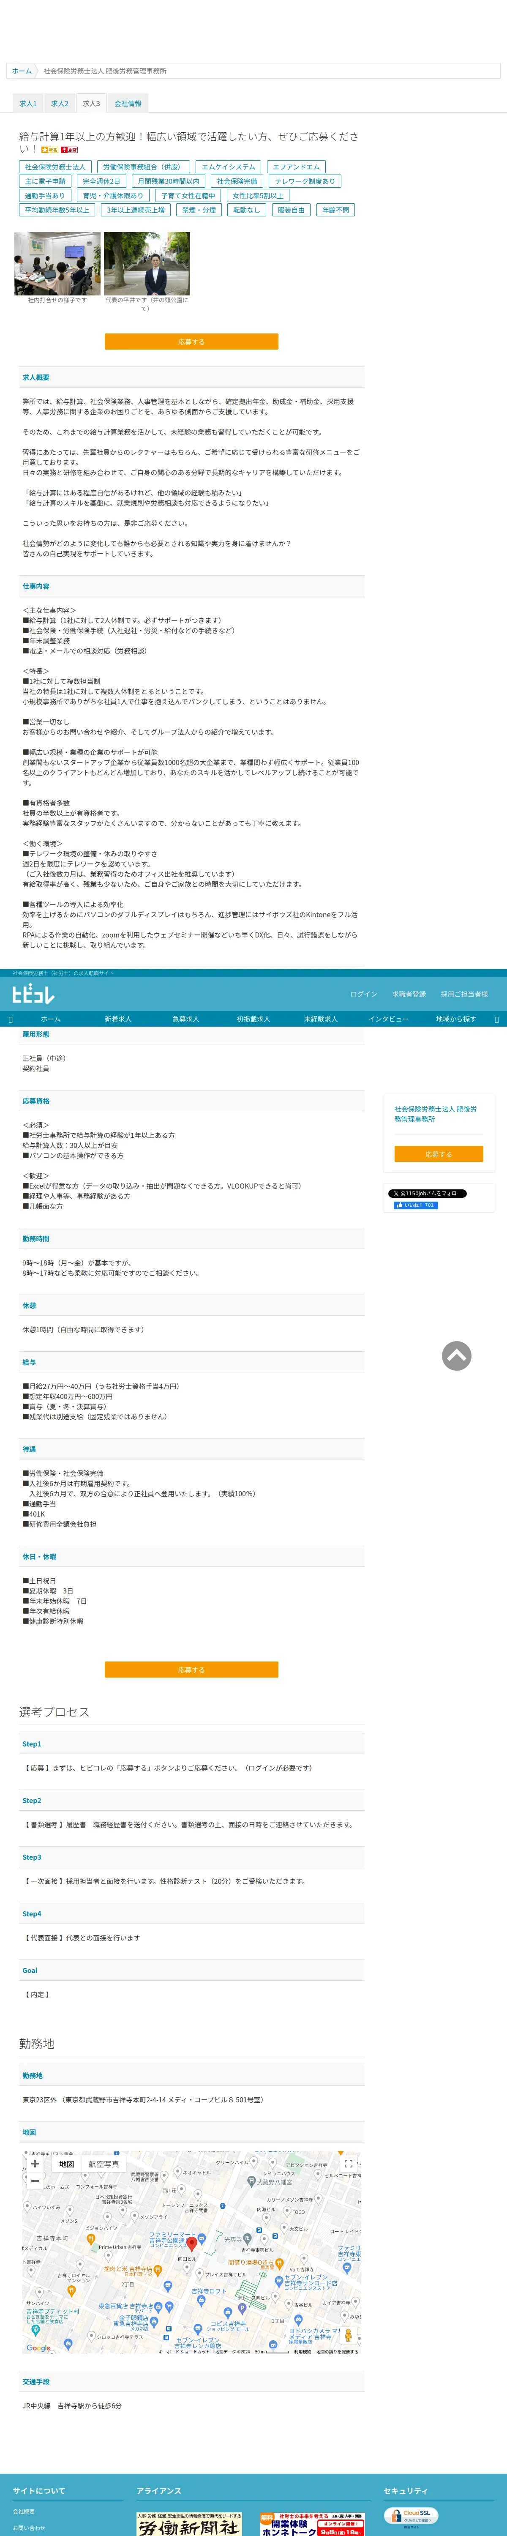507x2536 pixels.
Task: Click the 3年以上連続売上増 tag
Action: click(136, 210)
